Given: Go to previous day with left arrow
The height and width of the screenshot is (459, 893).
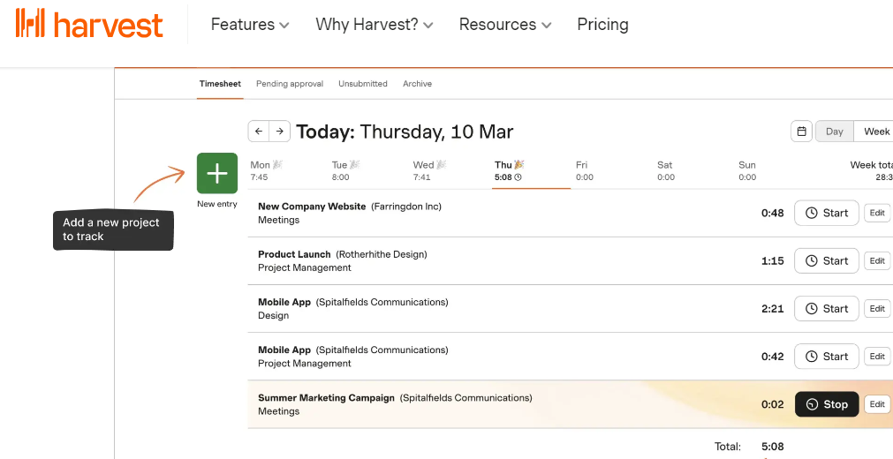Looking at the screenshot, I should pyautogui.click(x=259, y=132).
